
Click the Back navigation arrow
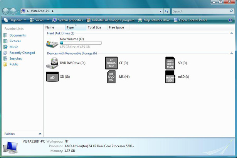(6, 11)
